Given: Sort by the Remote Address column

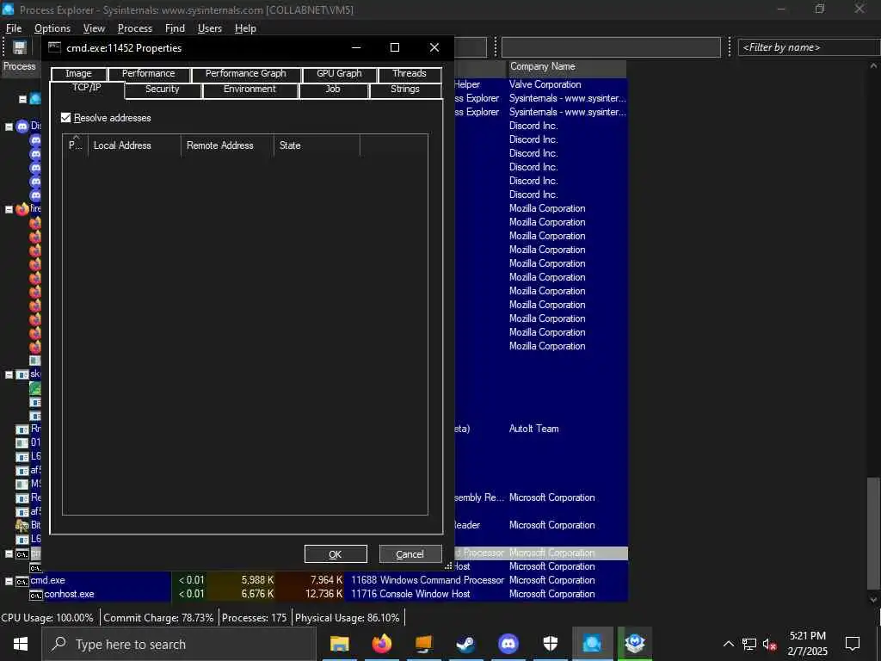Looking at the screenshot, I should tap(227, 145).
